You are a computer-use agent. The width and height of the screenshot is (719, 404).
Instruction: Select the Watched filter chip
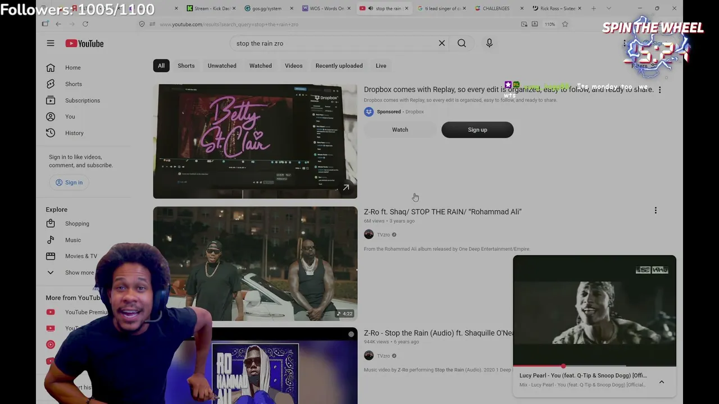point(261,66)
